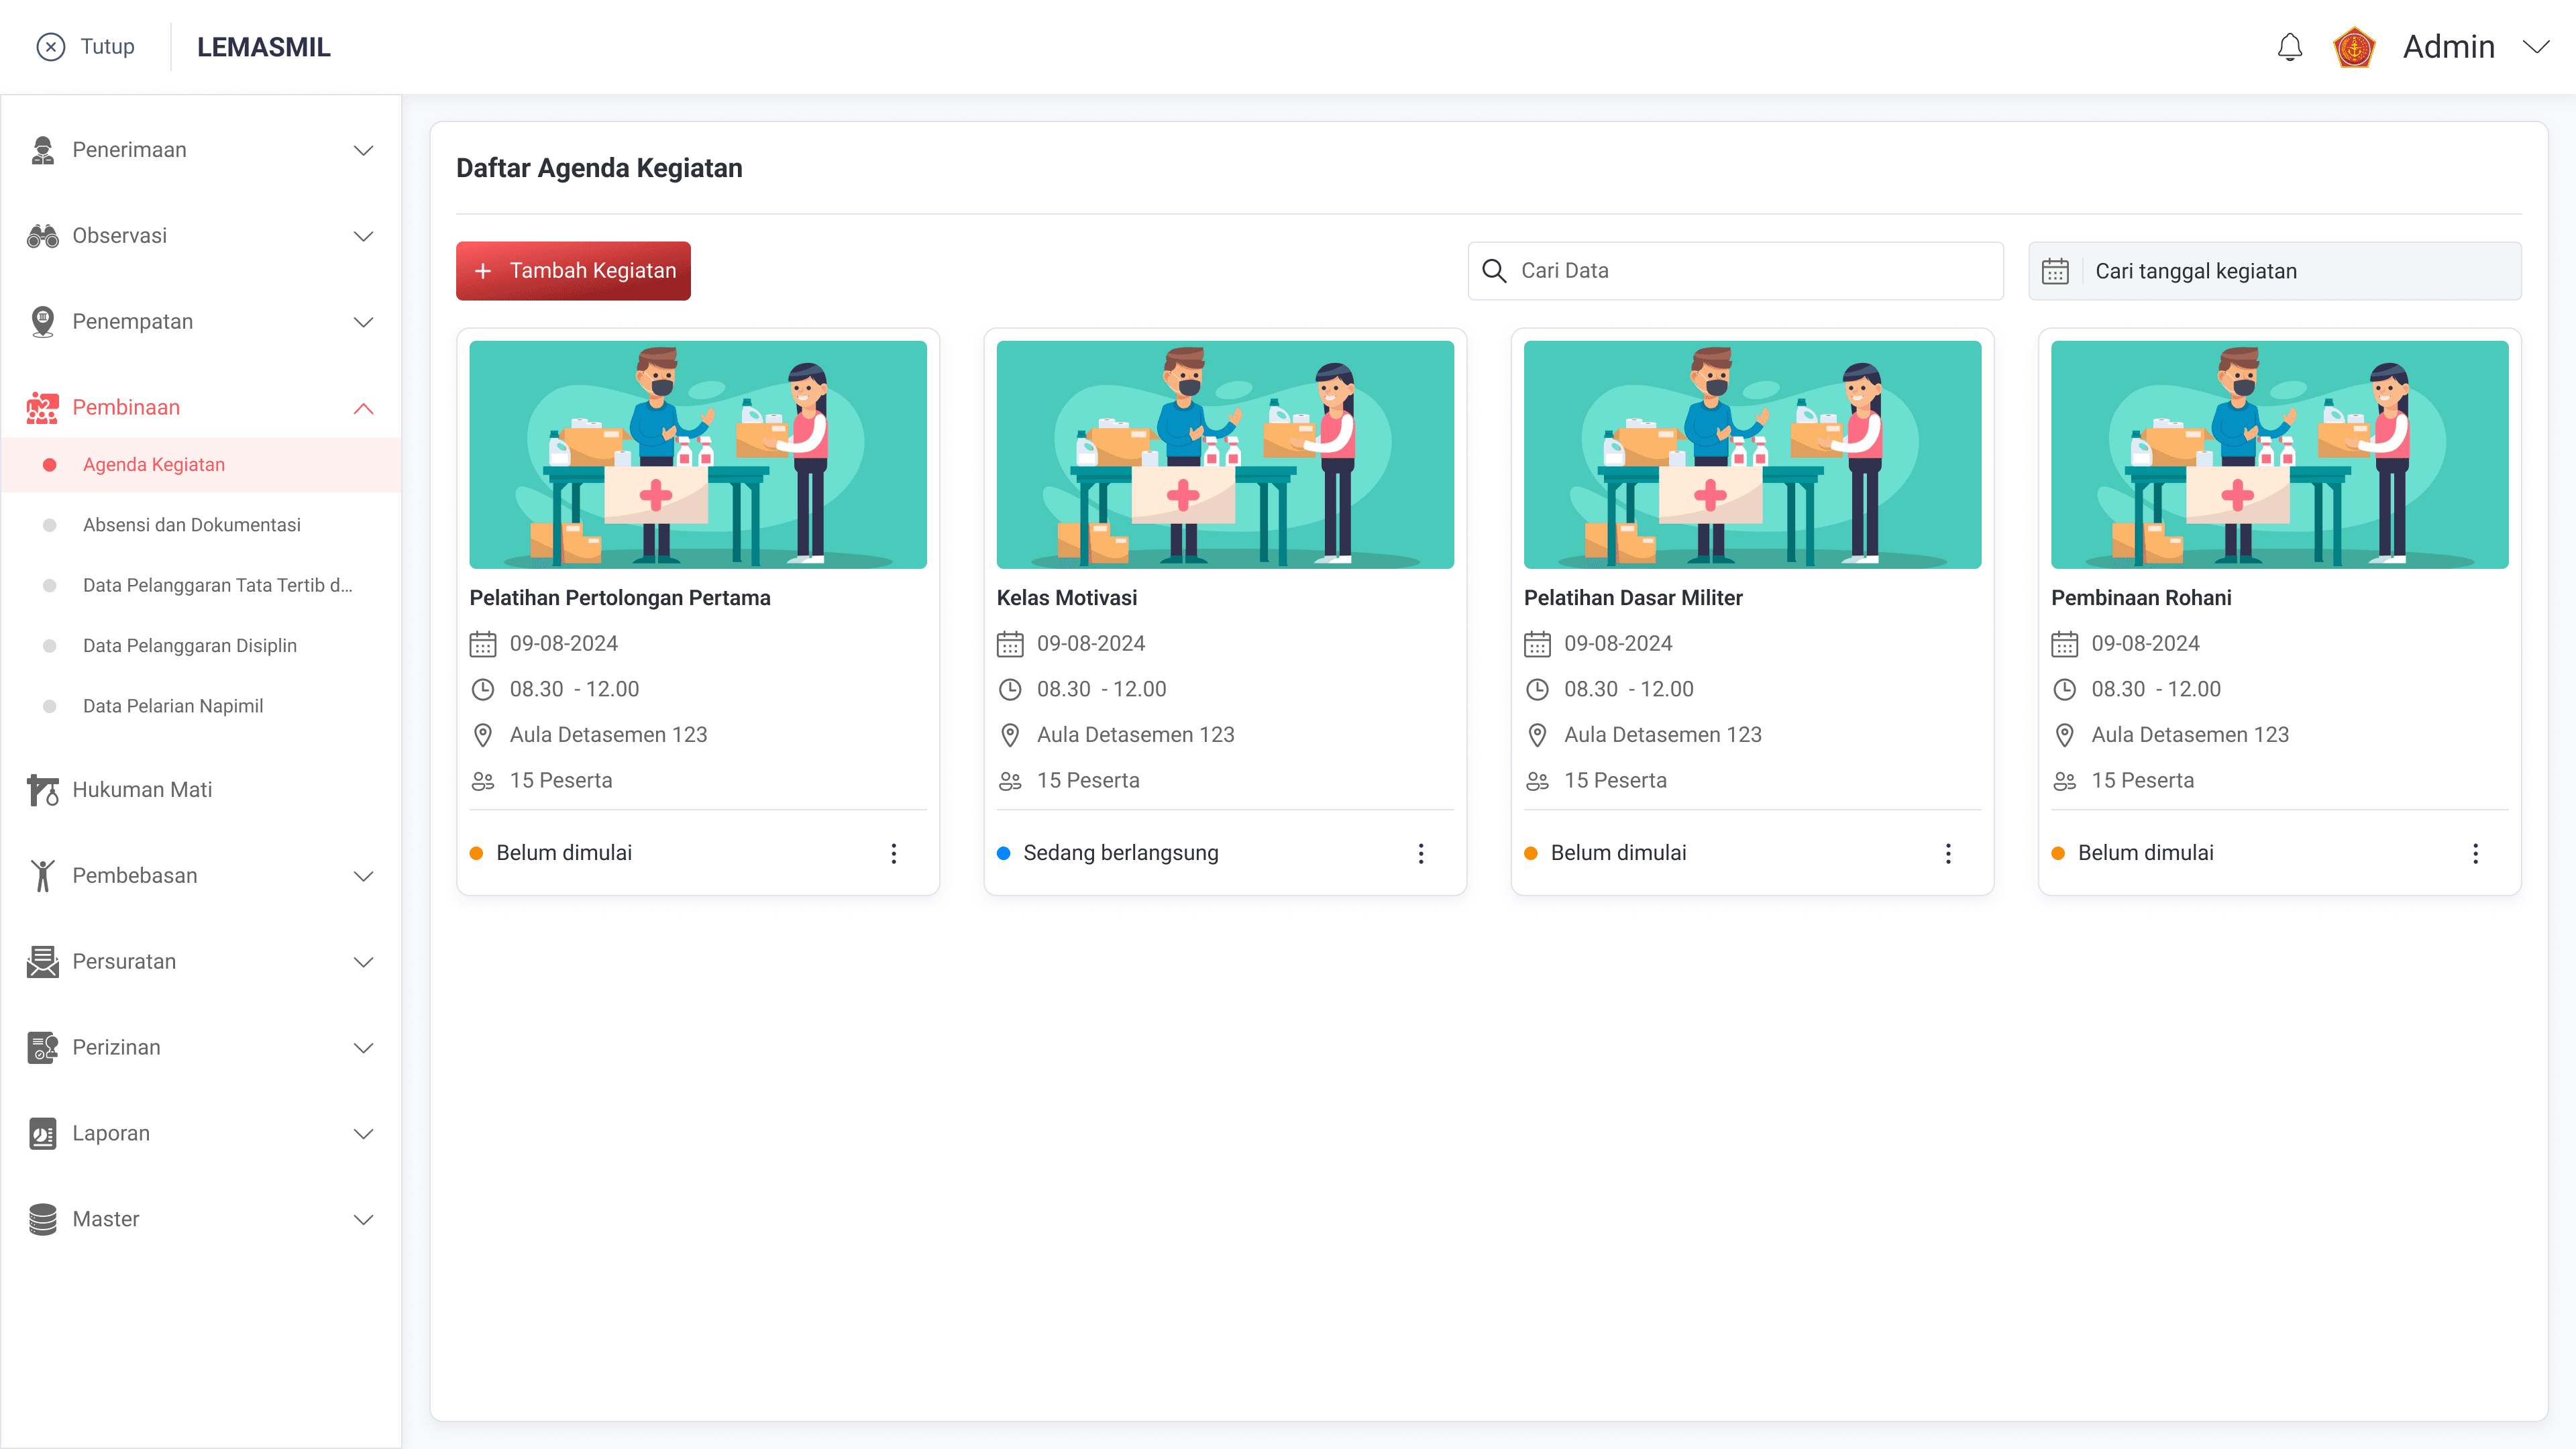This screenshot has width=2576, height=1449.
Task: Open Data Pelanggaran Disiplin submenu item
Action: tap(189, 646)
